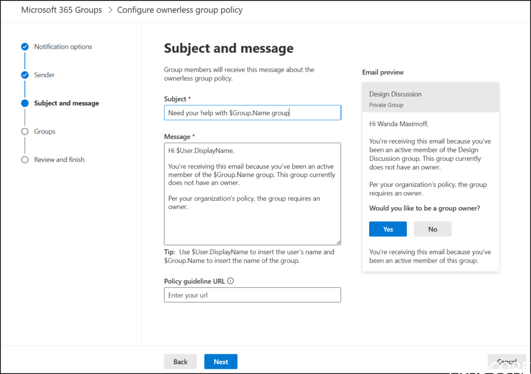Select the Groups step in wizard
Image resolution: width=531 pixels, height=374 pixels.
point(45,132)
